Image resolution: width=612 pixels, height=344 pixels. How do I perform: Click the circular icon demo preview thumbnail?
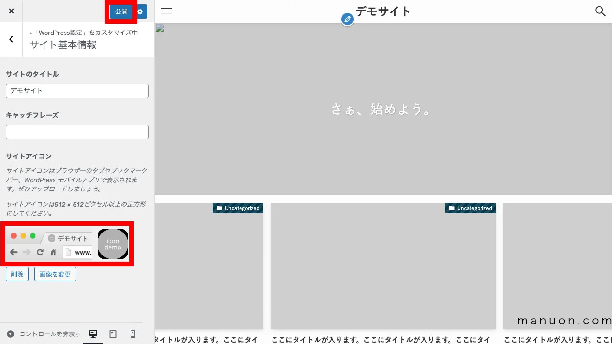pos(113,244)
